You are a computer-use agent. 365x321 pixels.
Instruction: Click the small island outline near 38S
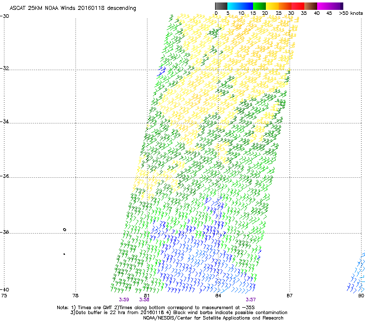point(65,230)
